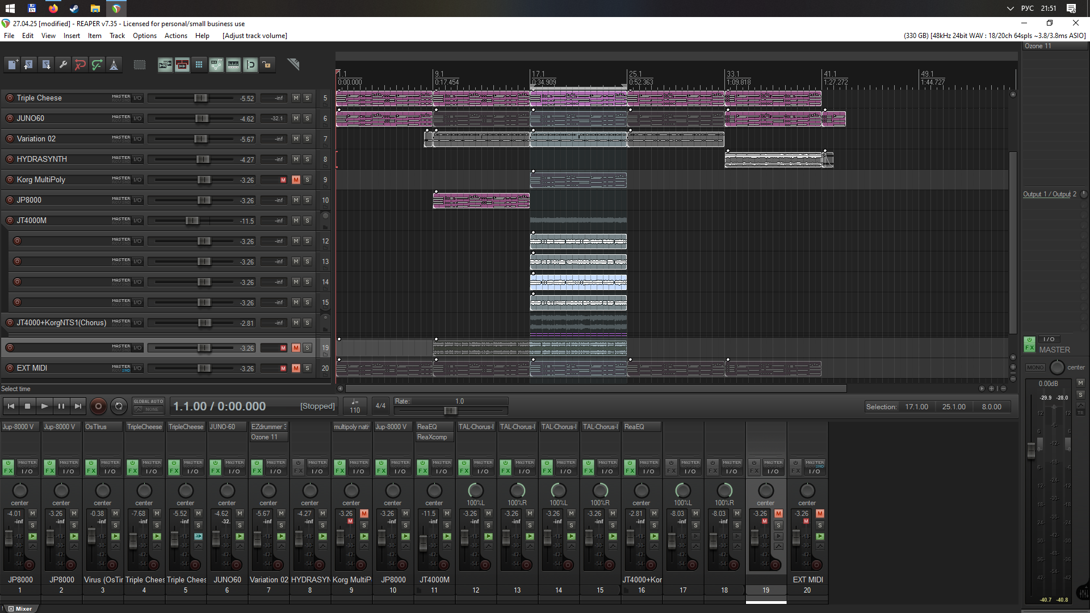Screen dimensions: 1090x613
Task: Open the Track menu
Action: (117, 36)
